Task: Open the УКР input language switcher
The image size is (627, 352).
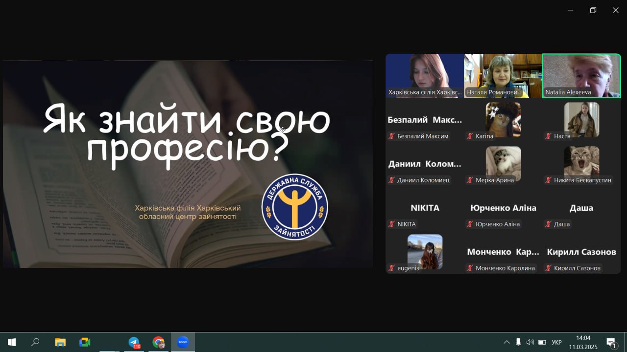Action: [x=556, y=342]
